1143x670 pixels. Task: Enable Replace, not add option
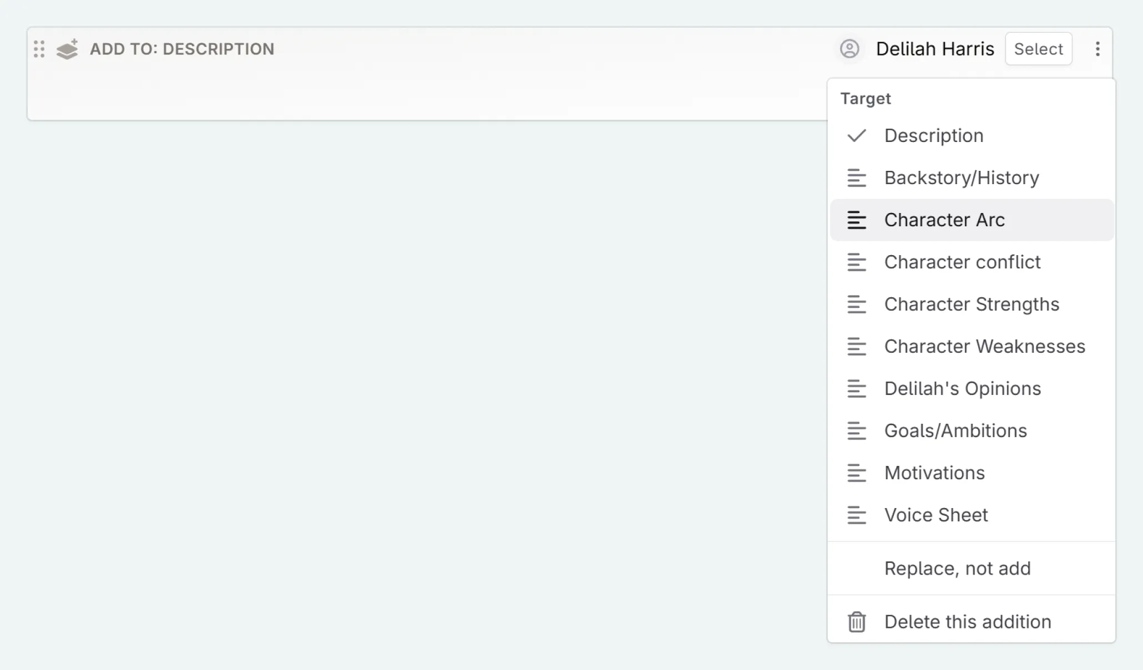pyautogui.click(x=957, y=568)
